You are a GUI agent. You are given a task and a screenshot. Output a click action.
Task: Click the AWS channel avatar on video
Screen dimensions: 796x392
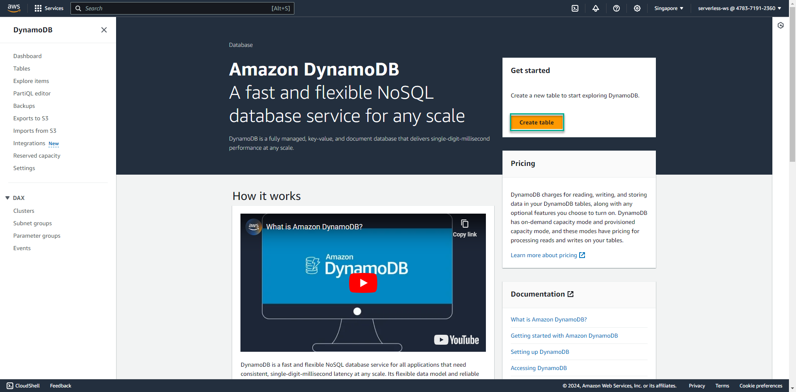pyautogui.click(x=254, y=226)
